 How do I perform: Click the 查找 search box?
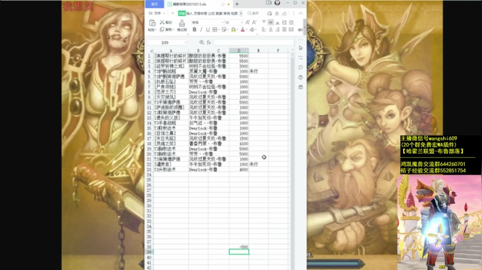253,13
